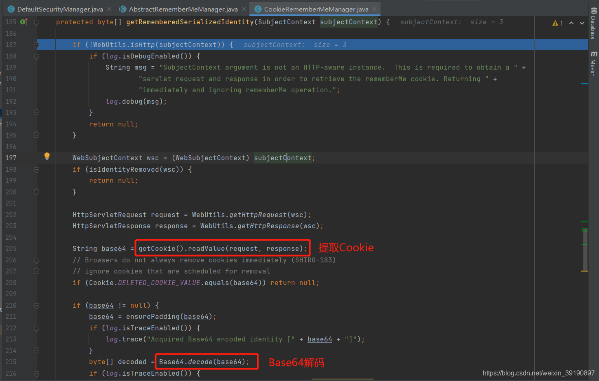The height and width of the screenshot is (381, 599).
Task: Go to next highlighted error arrow
Action: pos(582,23)
